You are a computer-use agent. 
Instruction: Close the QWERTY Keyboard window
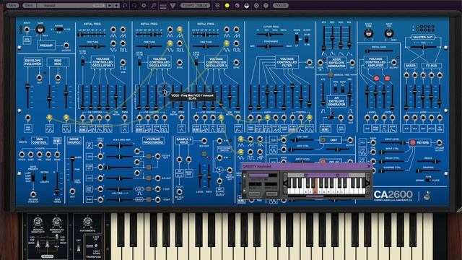coord(369,166)
